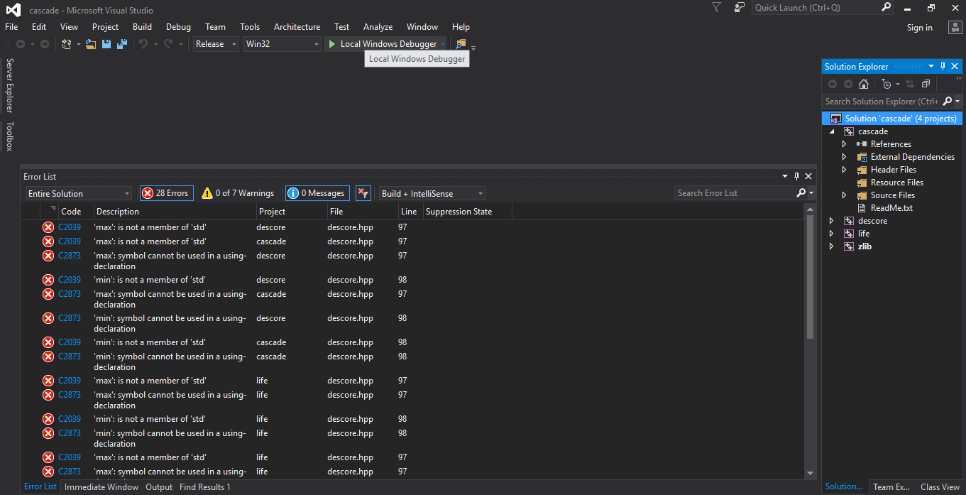
Task: Click the Navigate Forward toolbar arrow
Action: (44, 44)
